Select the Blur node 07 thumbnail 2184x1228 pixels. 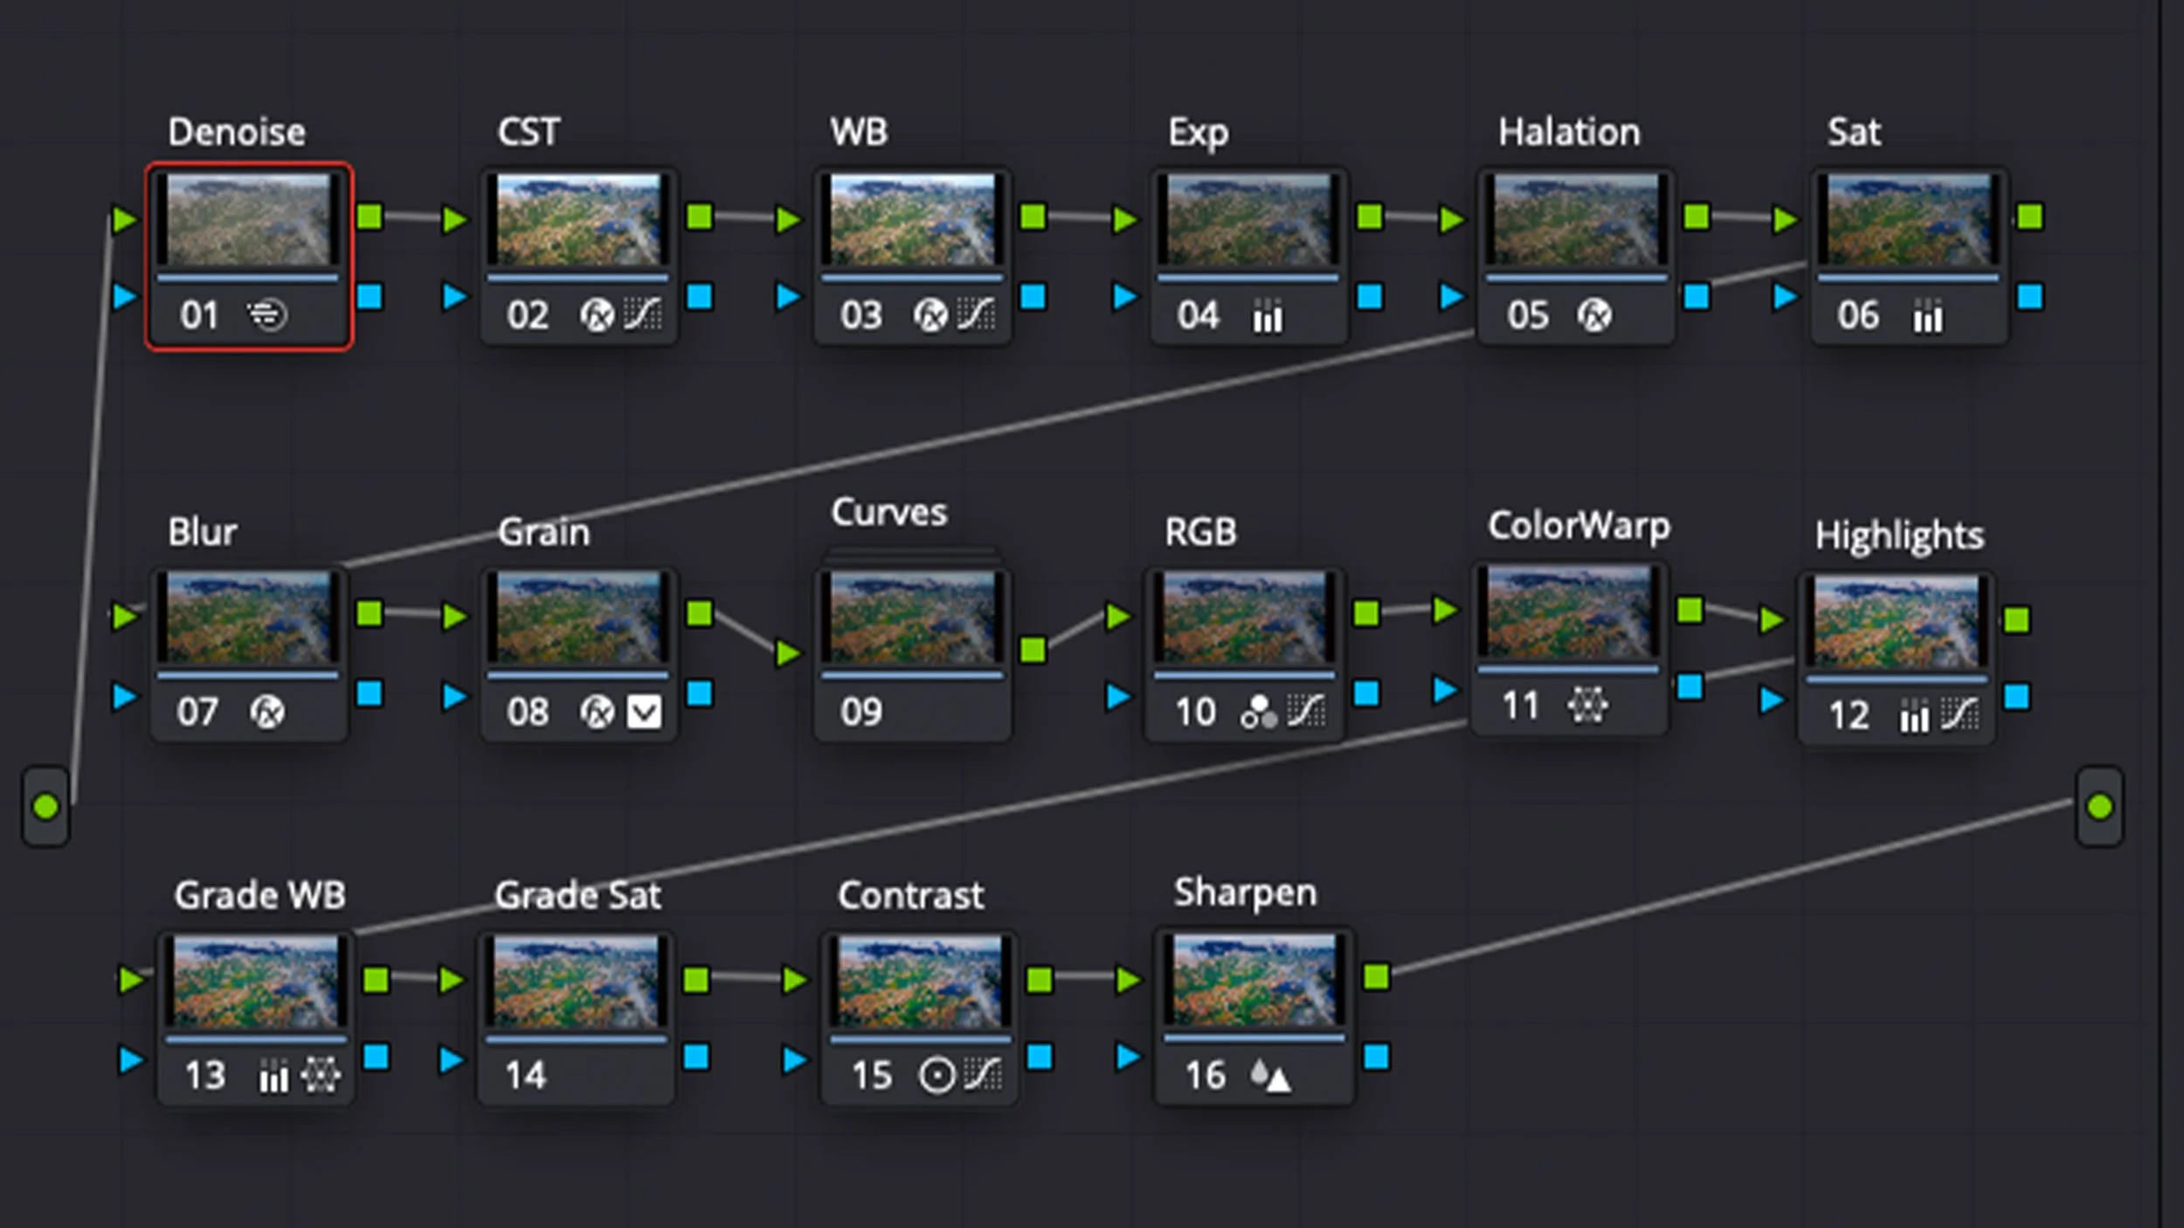[x=249, y=617]
